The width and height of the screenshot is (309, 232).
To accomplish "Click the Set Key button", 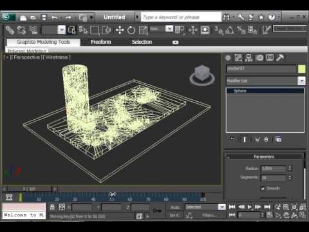I will point(175,215).
